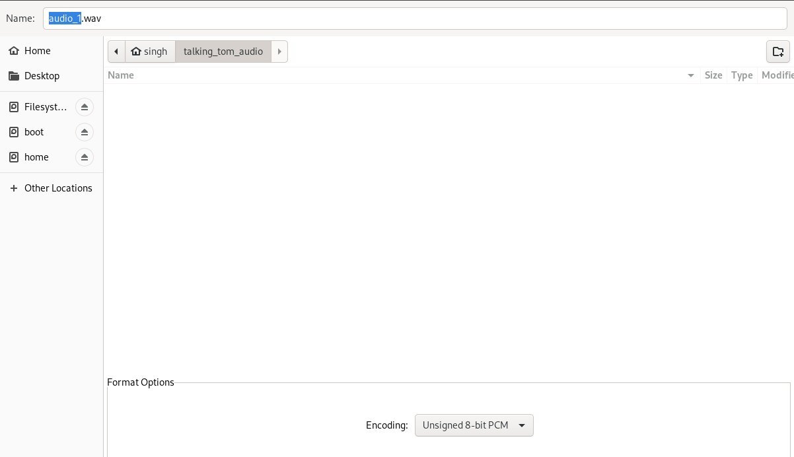Viewport: 794px width, 457px height.
Task: Sort files by Size column
Action: (713, 75)
